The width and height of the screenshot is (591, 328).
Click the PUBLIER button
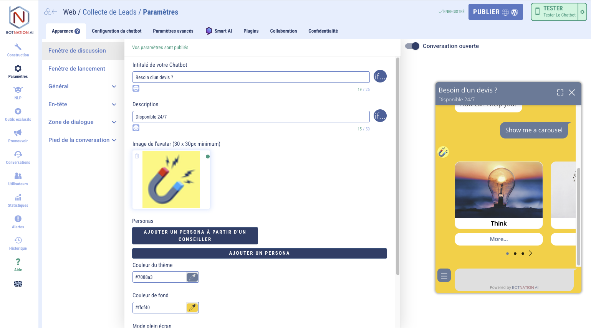coord(496,12)
